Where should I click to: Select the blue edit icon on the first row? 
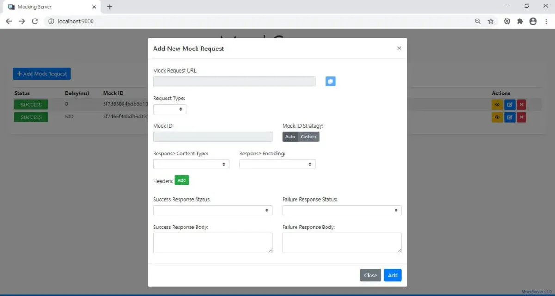(x=509, y=105)
